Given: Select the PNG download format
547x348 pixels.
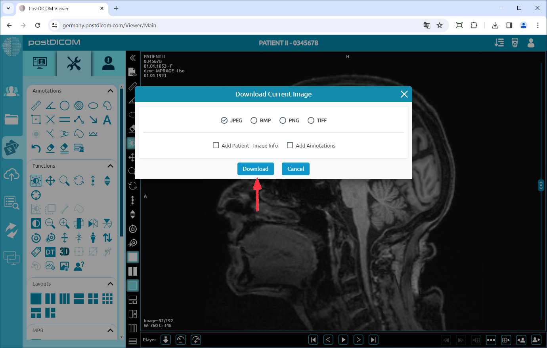Looking at the screenshot, I should coord(283,120).
